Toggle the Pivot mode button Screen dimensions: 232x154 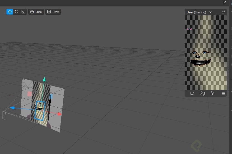point(53,12)
